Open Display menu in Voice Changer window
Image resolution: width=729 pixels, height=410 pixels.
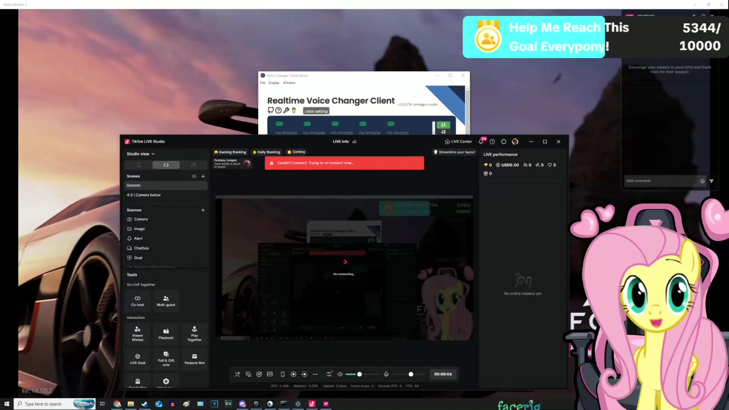point(274,83)
